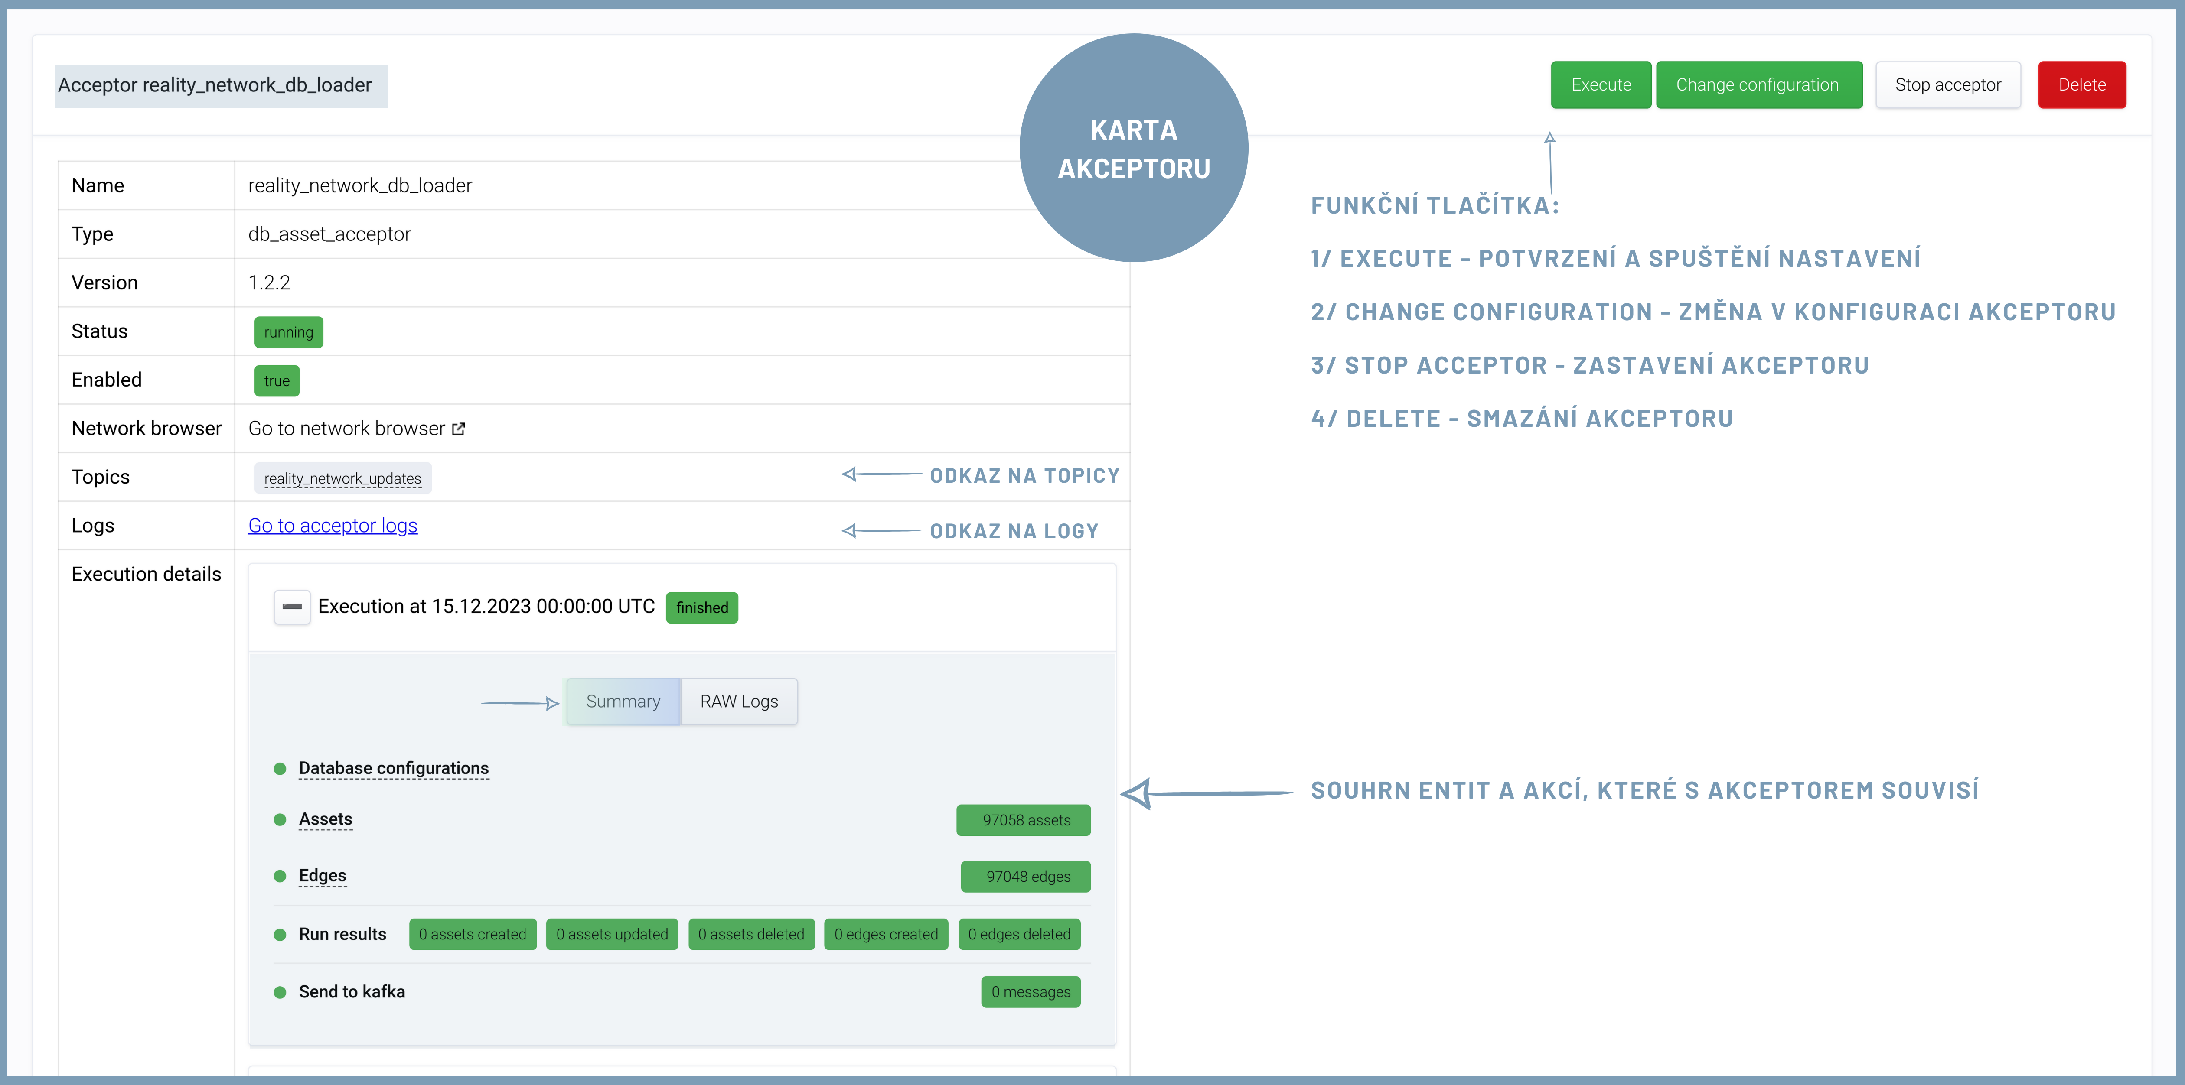Viewport: 2185px width, 1085px height.
Task: Open the RAW Logs tab
Action: click(x=739, y=701)
